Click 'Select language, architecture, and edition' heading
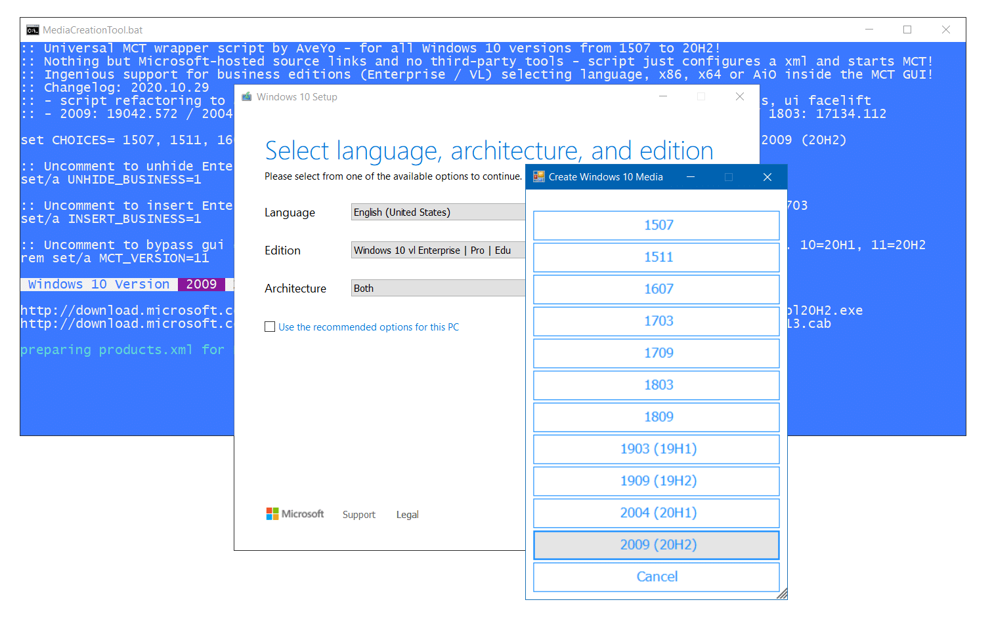 tap(489, 151)
